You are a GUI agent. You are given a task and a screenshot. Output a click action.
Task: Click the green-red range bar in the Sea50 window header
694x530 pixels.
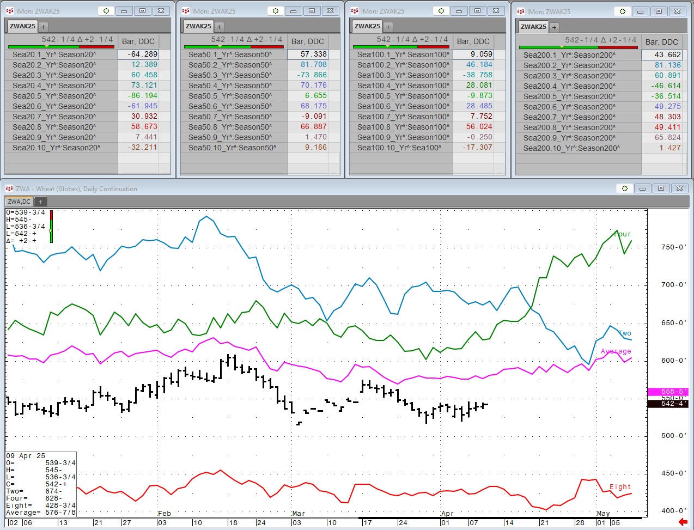coord(234,47)
